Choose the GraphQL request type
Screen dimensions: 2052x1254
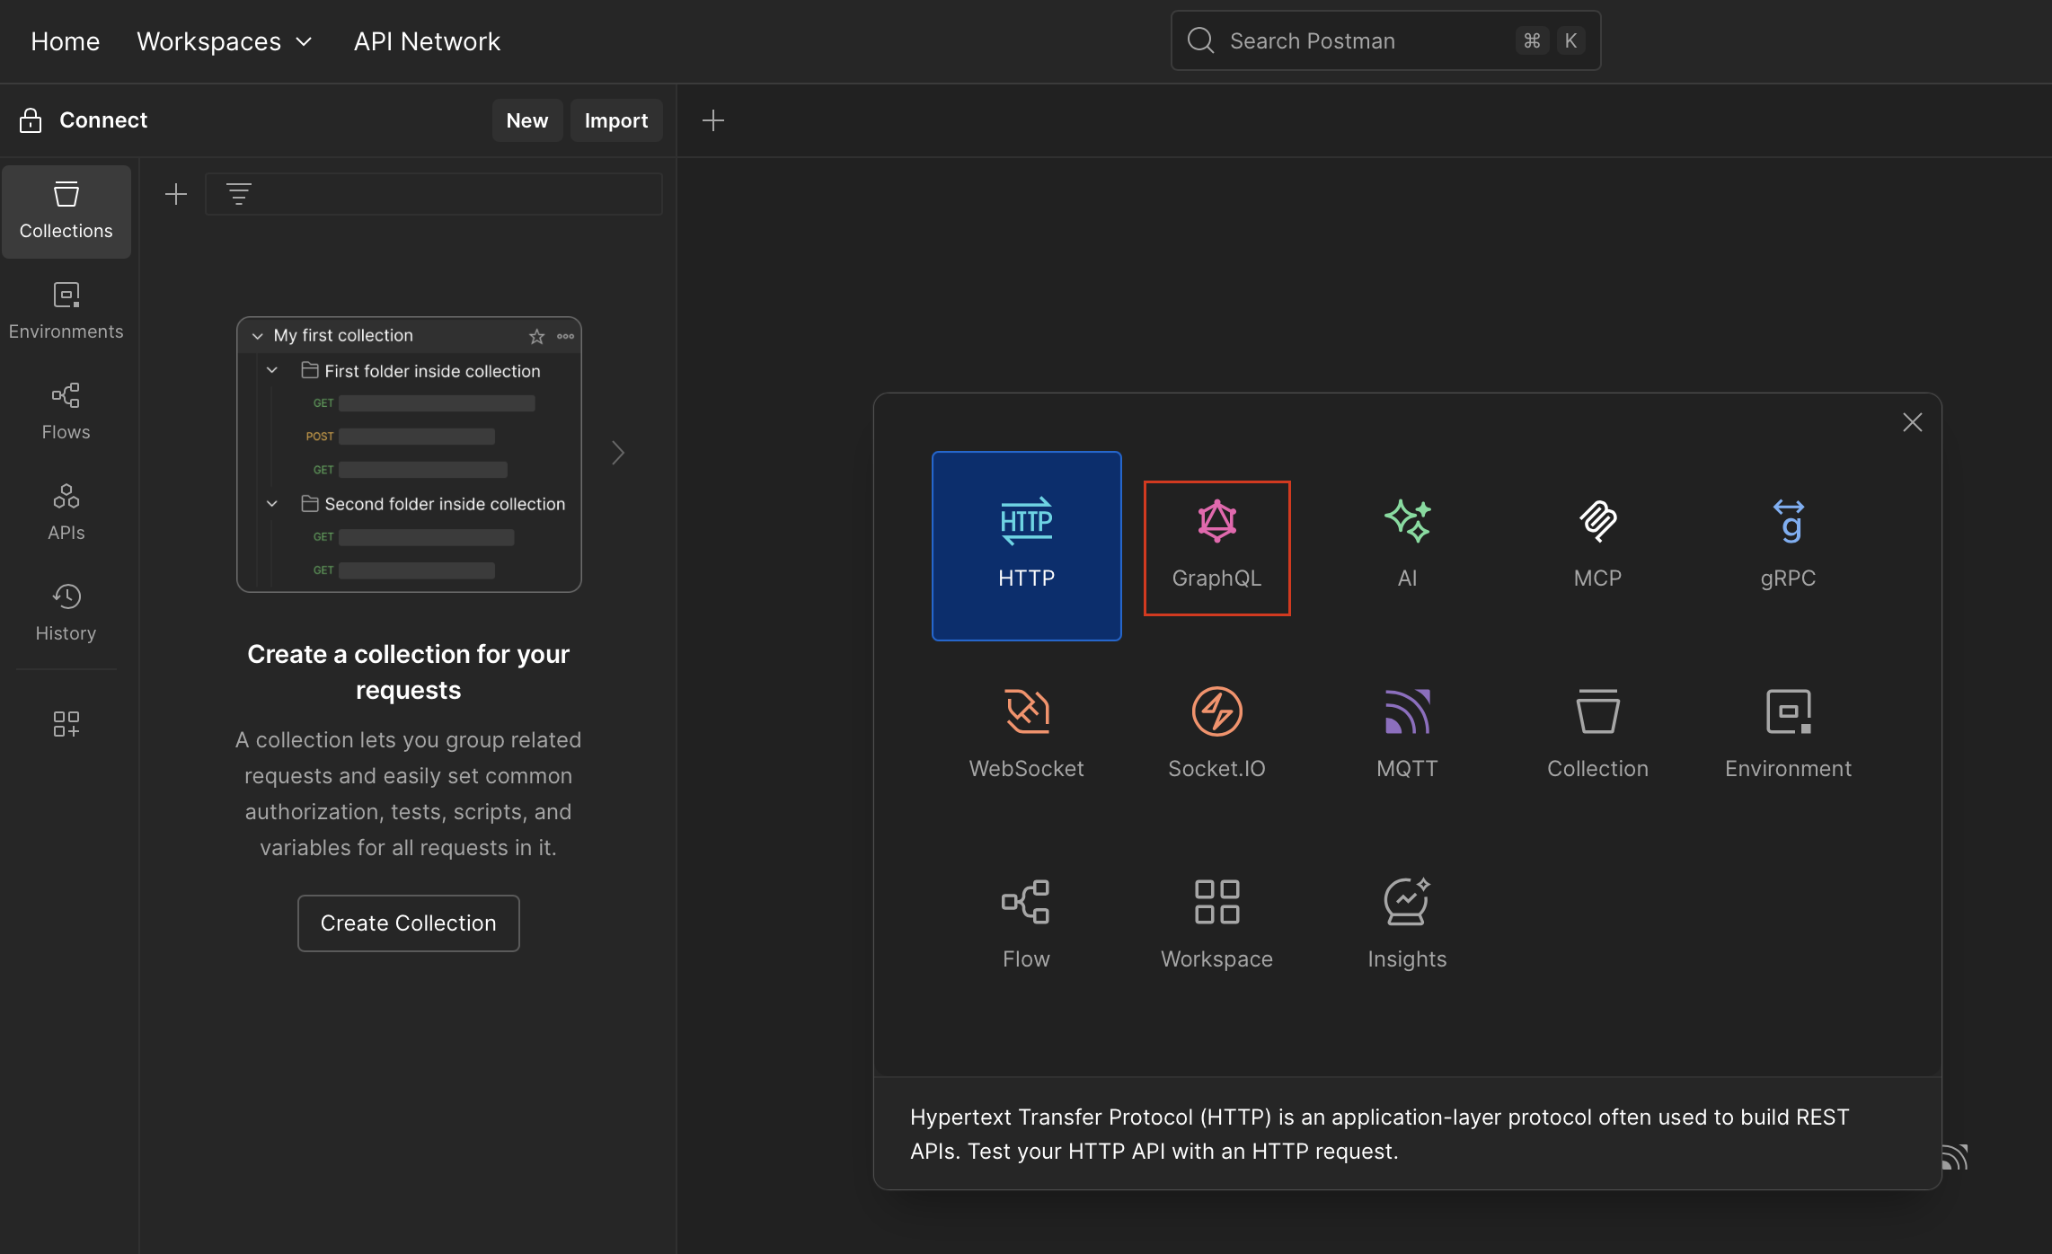[1216, 547]
